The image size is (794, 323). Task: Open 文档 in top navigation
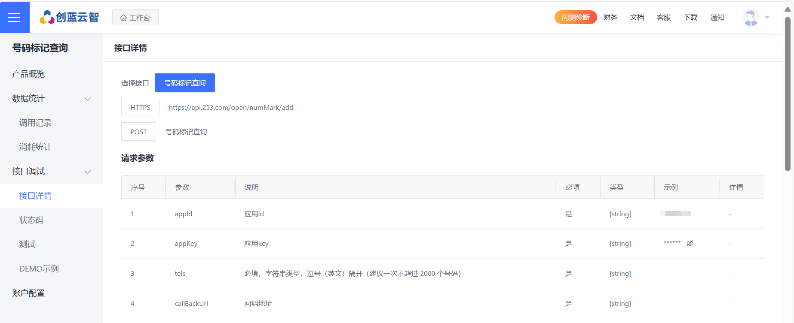point(637,17)
